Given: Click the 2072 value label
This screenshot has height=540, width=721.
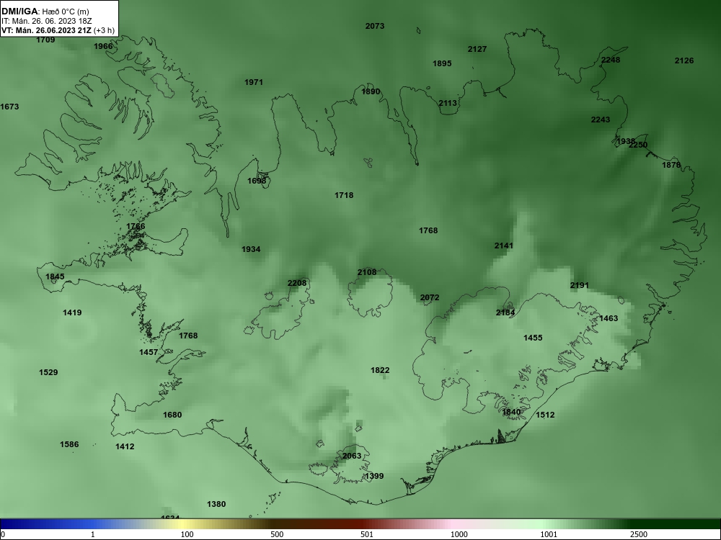Looking at the screenshot, I should 430,297.
